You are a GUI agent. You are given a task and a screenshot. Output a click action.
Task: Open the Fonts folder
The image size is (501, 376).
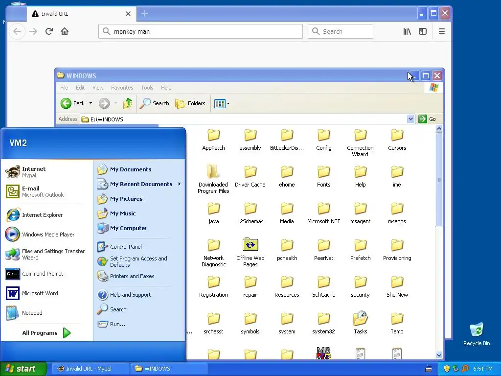tap(323, 176)
